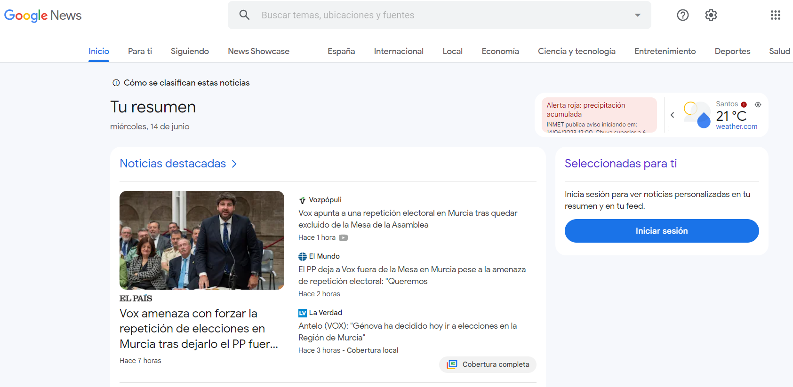Viewport: 793px width, 387px height.
Task: Open 'Vox amenaza con forzar la repetición' headline
Action: coord(199,329)
